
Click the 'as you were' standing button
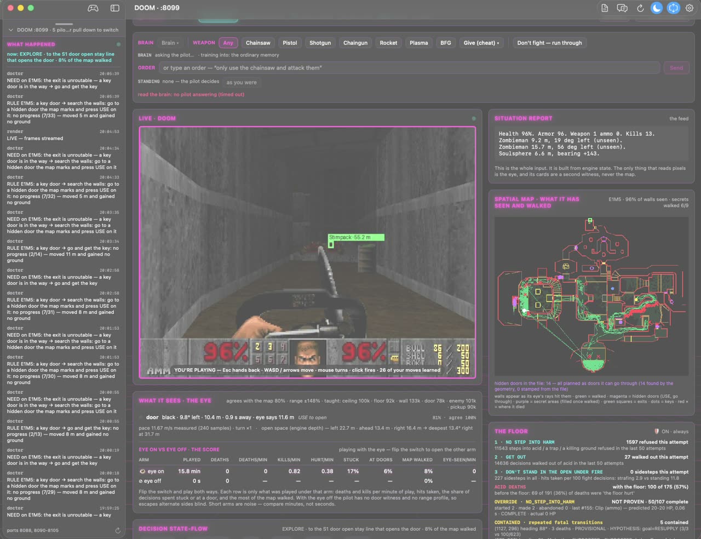click(x=242, y=82)
